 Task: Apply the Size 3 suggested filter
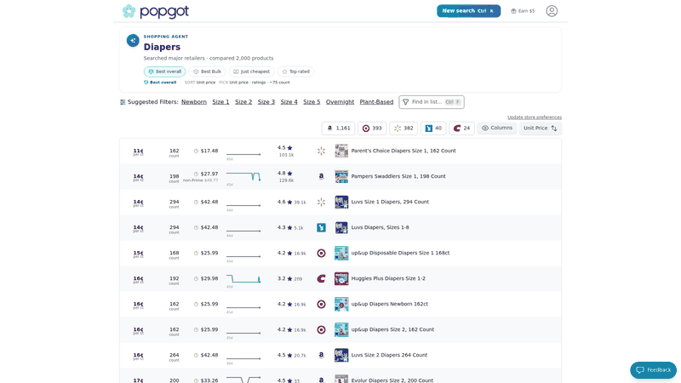[266, 102]
